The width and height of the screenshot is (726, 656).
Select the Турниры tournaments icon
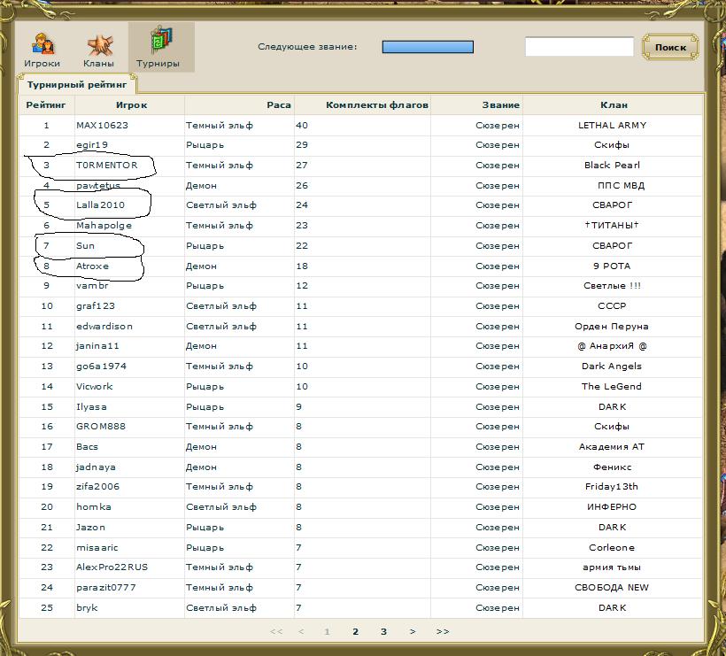click(158, 49)
